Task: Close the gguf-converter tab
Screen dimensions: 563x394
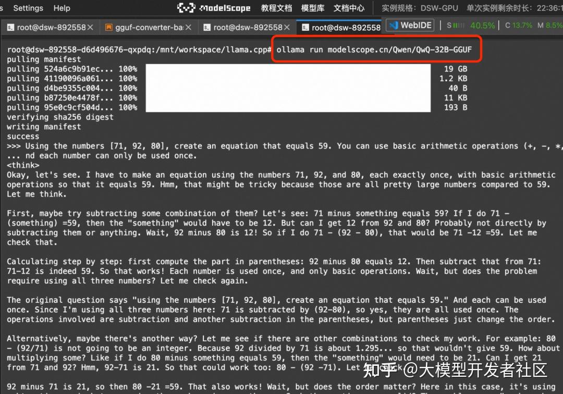Action: [189, 27]
